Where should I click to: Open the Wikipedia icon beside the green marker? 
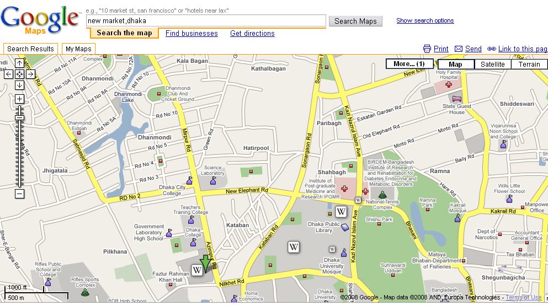(x=197, y=270)
